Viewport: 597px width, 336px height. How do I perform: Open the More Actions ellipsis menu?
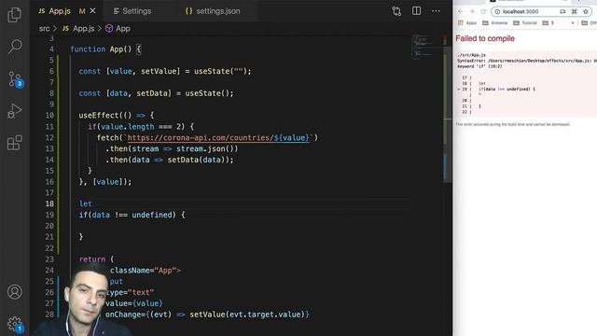436,11
